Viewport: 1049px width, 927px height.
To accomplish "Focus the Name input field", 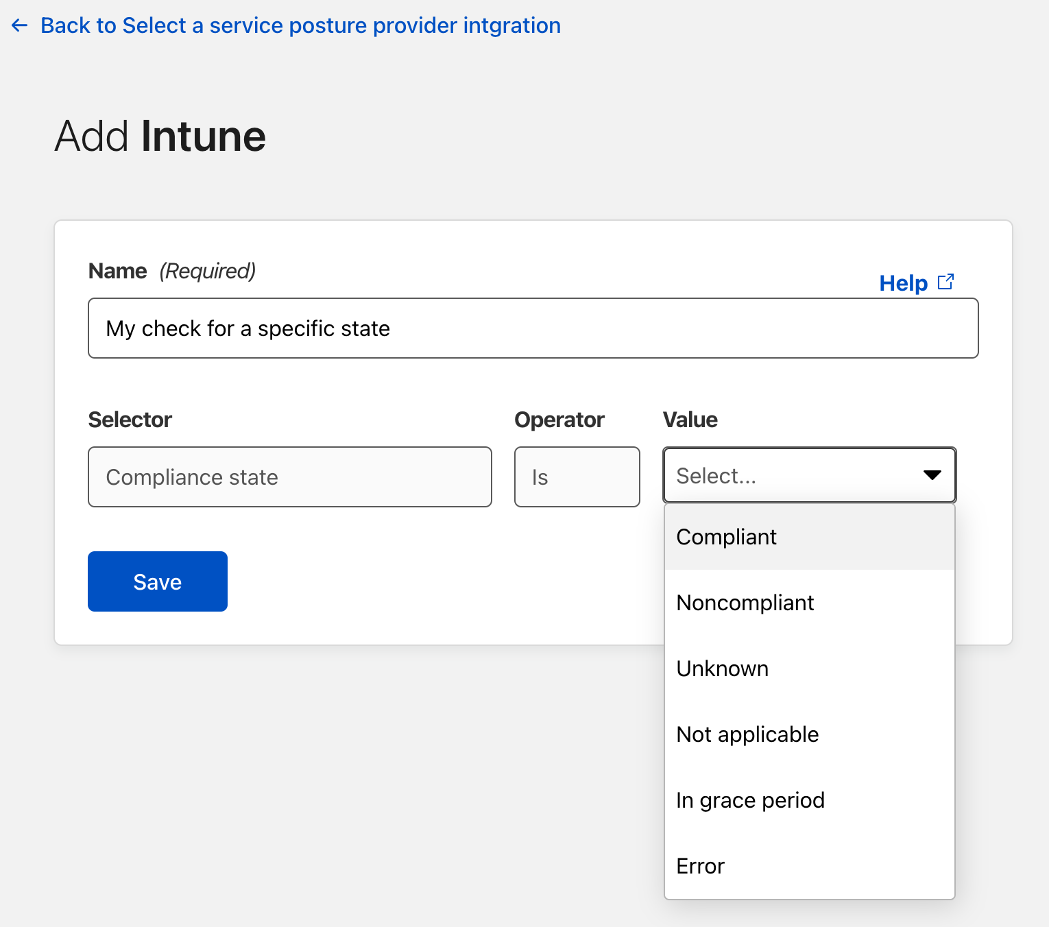I will click(533, 328).
